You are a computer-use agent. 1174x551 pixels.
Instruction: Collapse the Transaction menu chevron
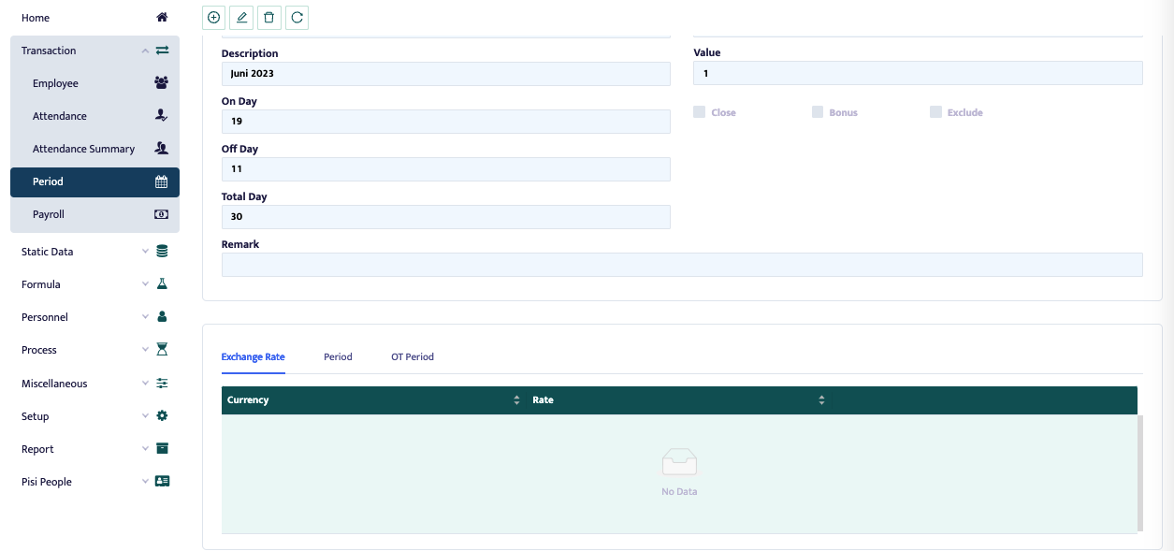coord(145,51)
